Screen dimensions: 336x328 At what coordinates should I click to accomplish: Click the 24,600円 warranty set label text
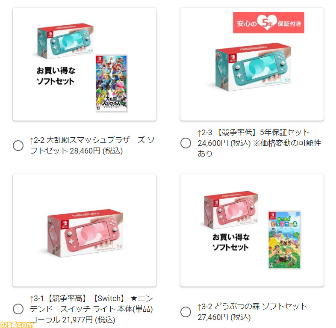click(259, 143)
